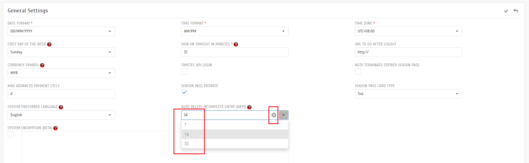Open System Preferred Language help icon
Screen dimensions: 529x163
pos(61,107)
